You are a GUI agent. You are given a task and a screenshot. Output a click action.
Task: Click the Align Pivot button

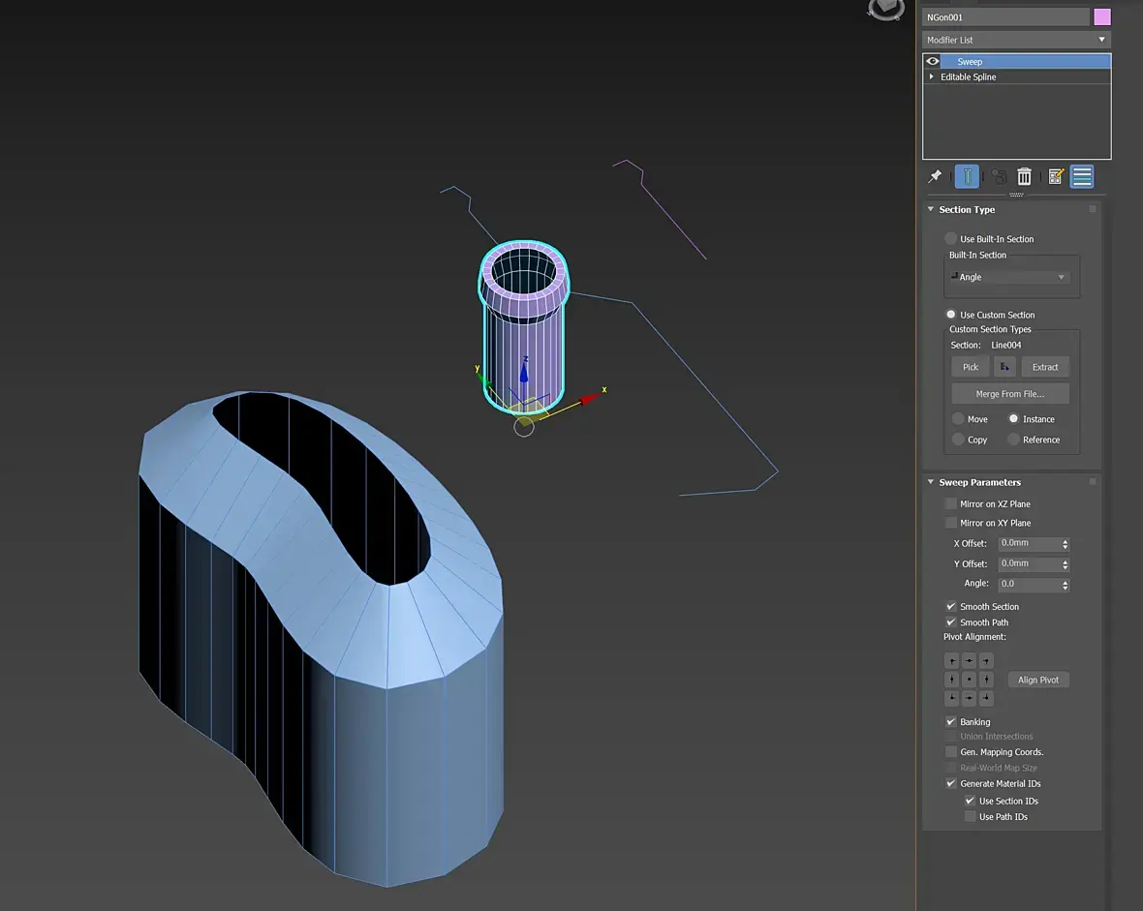coord(1038,680)
